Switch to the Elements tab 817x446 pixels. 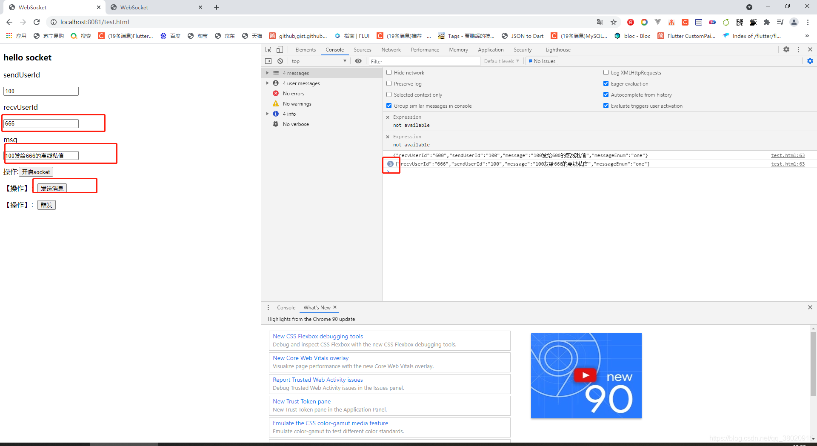[306, 50]
